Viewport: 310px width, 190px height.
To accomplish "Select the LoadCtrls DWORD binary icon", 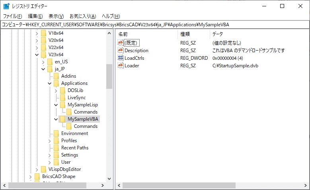I will 121,58.
